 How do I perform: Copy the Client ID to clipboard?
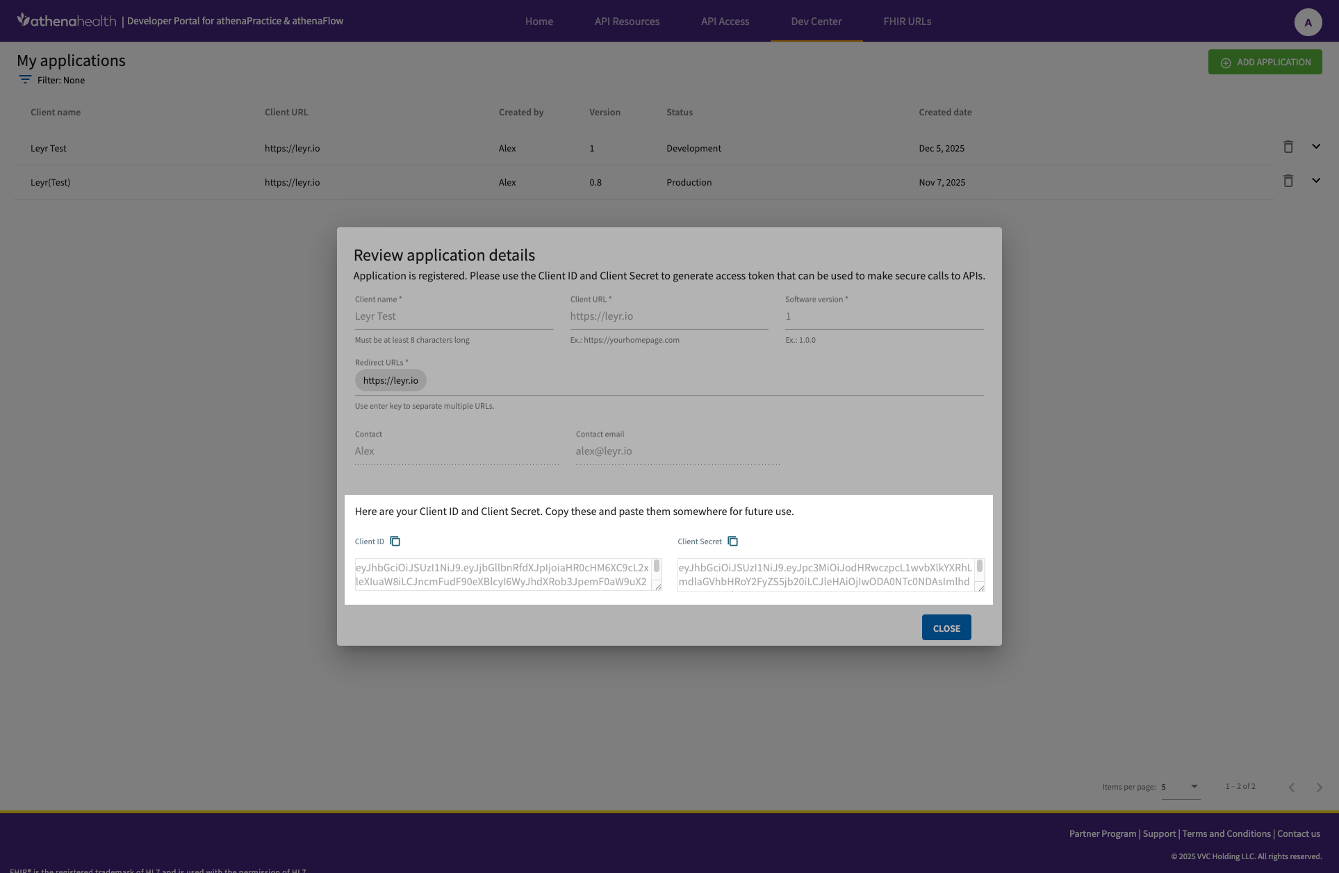coord(395,541)
